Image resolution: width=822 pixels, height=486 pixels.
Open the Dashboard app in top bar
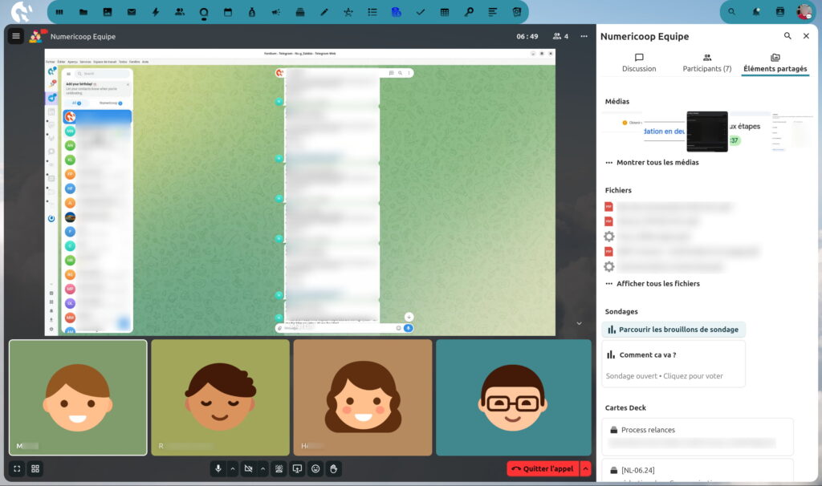[x=59, y=12]
